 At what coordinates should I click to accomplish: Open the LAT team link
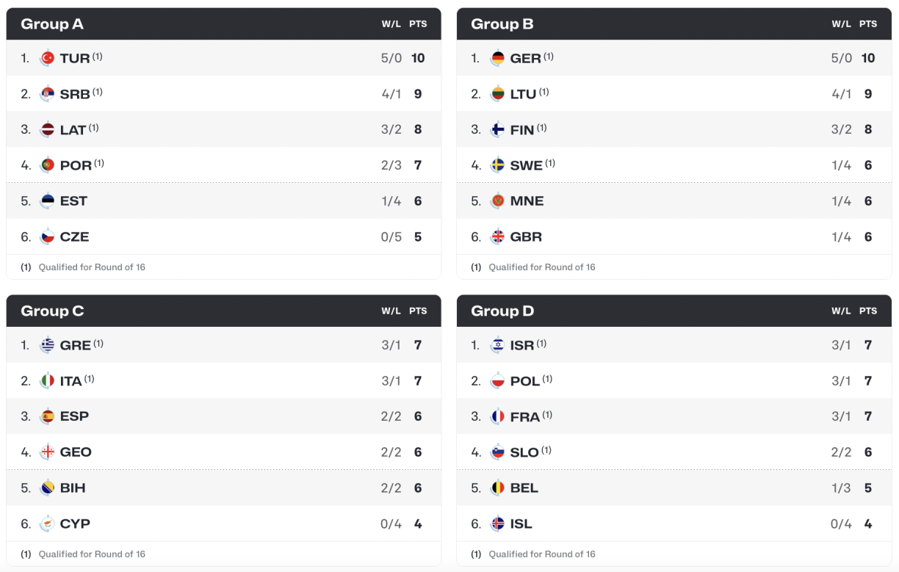[73, 130]
